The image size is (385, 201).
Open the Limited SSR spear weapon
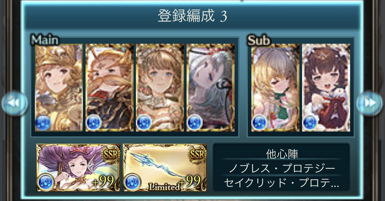165,168
